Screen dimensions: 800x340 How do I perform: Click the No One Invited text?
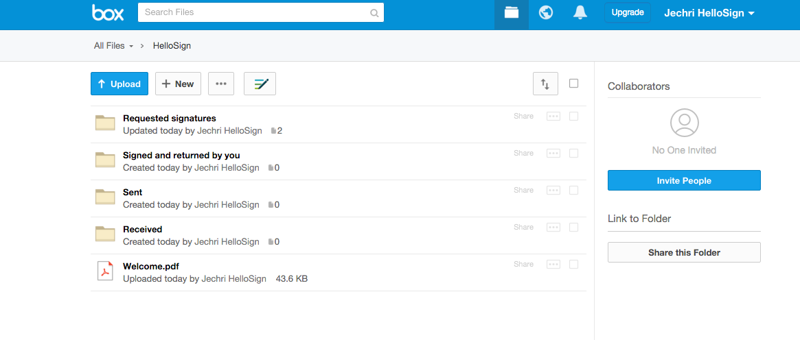point(684,151)
